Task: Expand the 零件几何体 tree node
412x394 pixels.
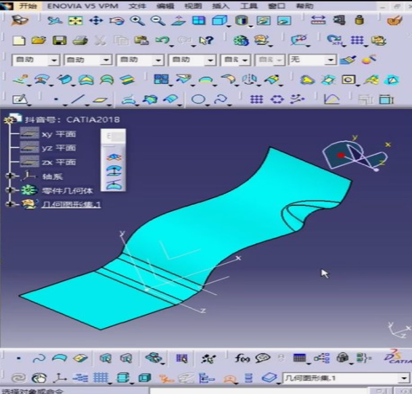Action: pyautogui.click(x=10, y=191)
